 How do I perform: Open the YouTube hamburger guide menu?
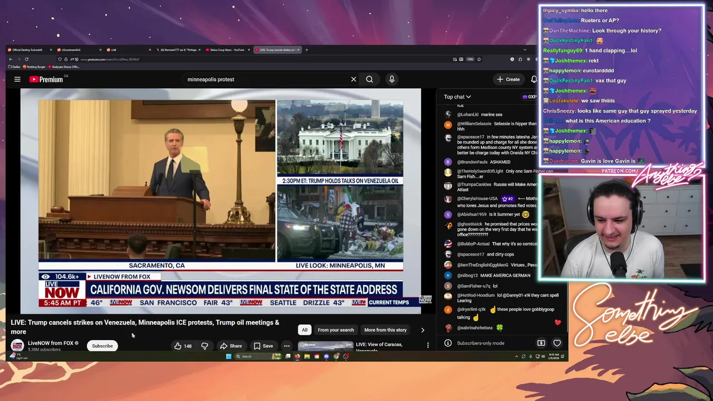(x=17, y=79)
